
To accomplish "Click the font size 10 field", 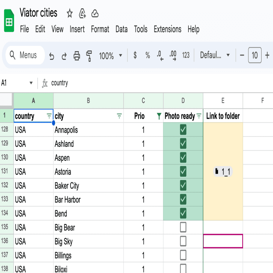I will (x=255, y=55).
